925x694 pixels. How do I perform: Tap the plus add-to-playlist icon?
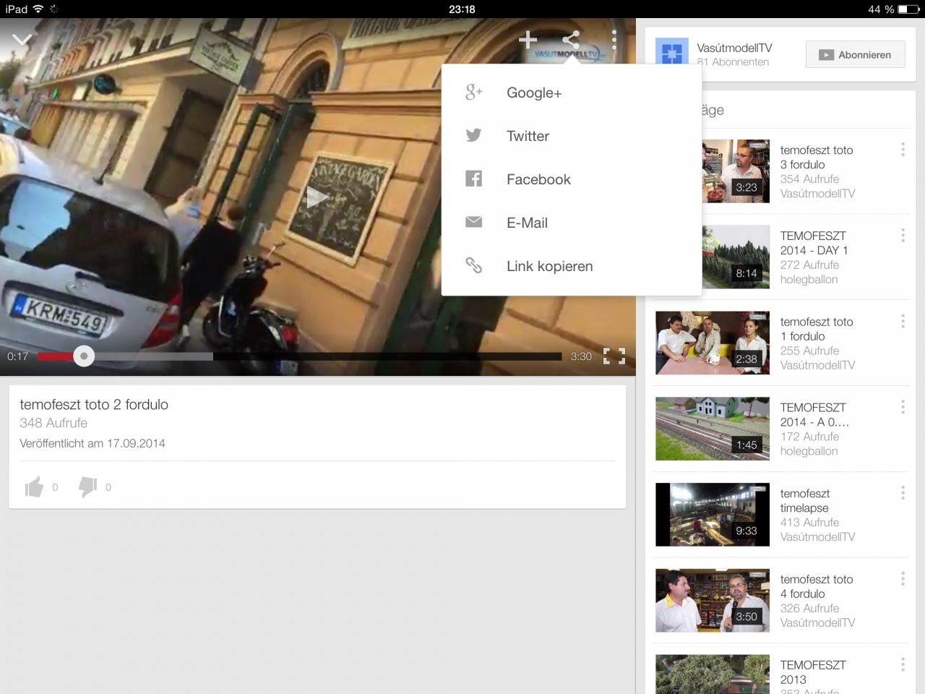point(528,39)
